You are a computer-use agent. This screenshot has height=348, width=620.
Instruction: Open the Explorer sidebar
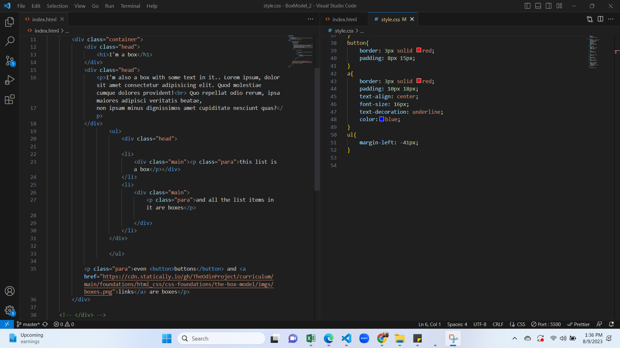click(9, 22)
